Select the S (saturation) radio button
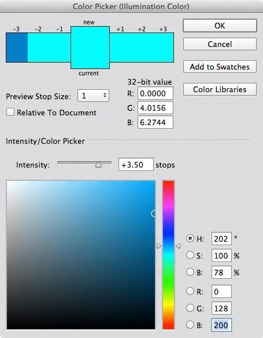The image size is (263, 338). (x=190, y=255)
